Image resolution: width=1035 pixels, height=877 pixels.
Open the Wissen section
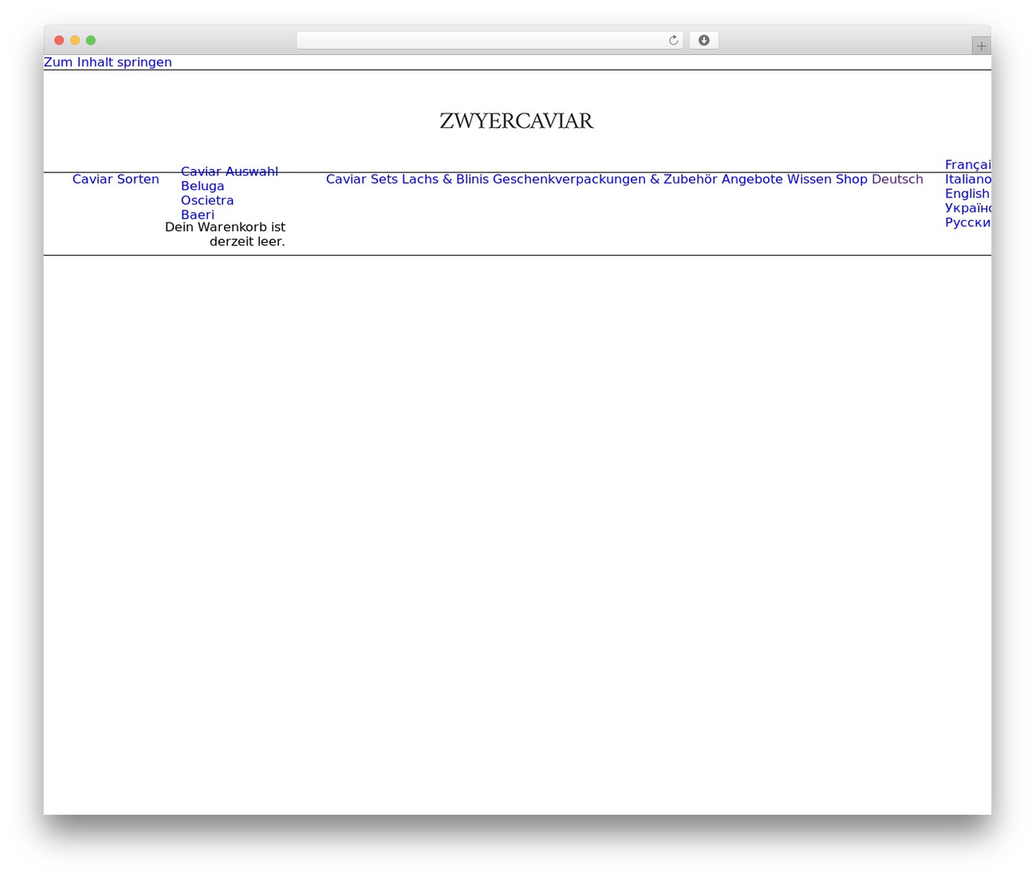coord(809,179)
